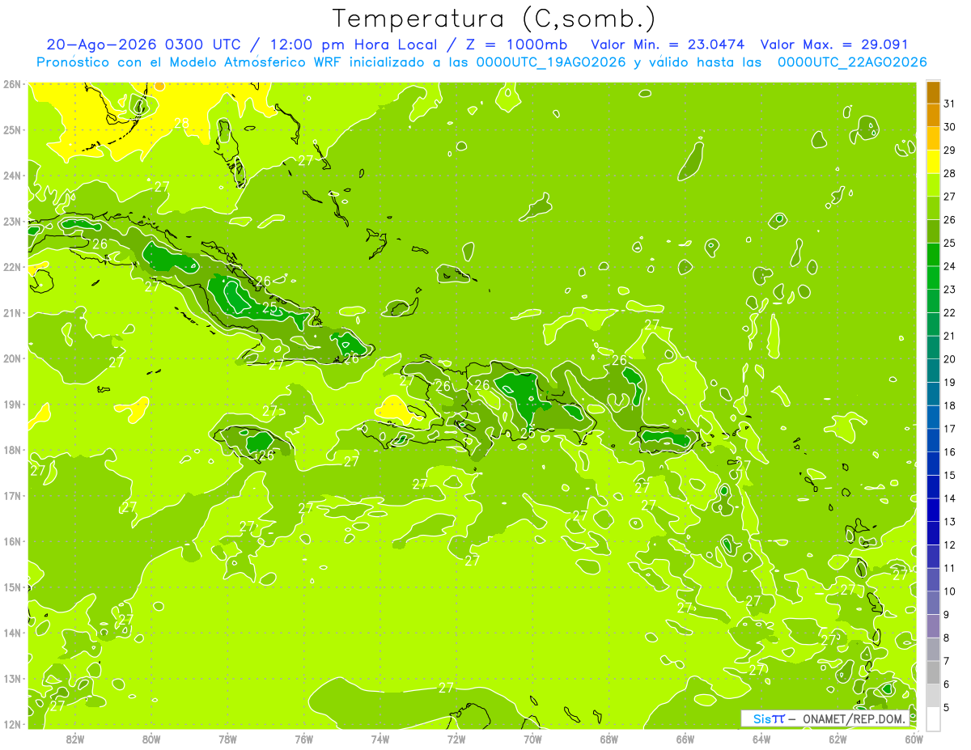This screenshot has width=971, height=750.
Task: Click the "28" contour label on the map
Action: click(x=181, y=123)
